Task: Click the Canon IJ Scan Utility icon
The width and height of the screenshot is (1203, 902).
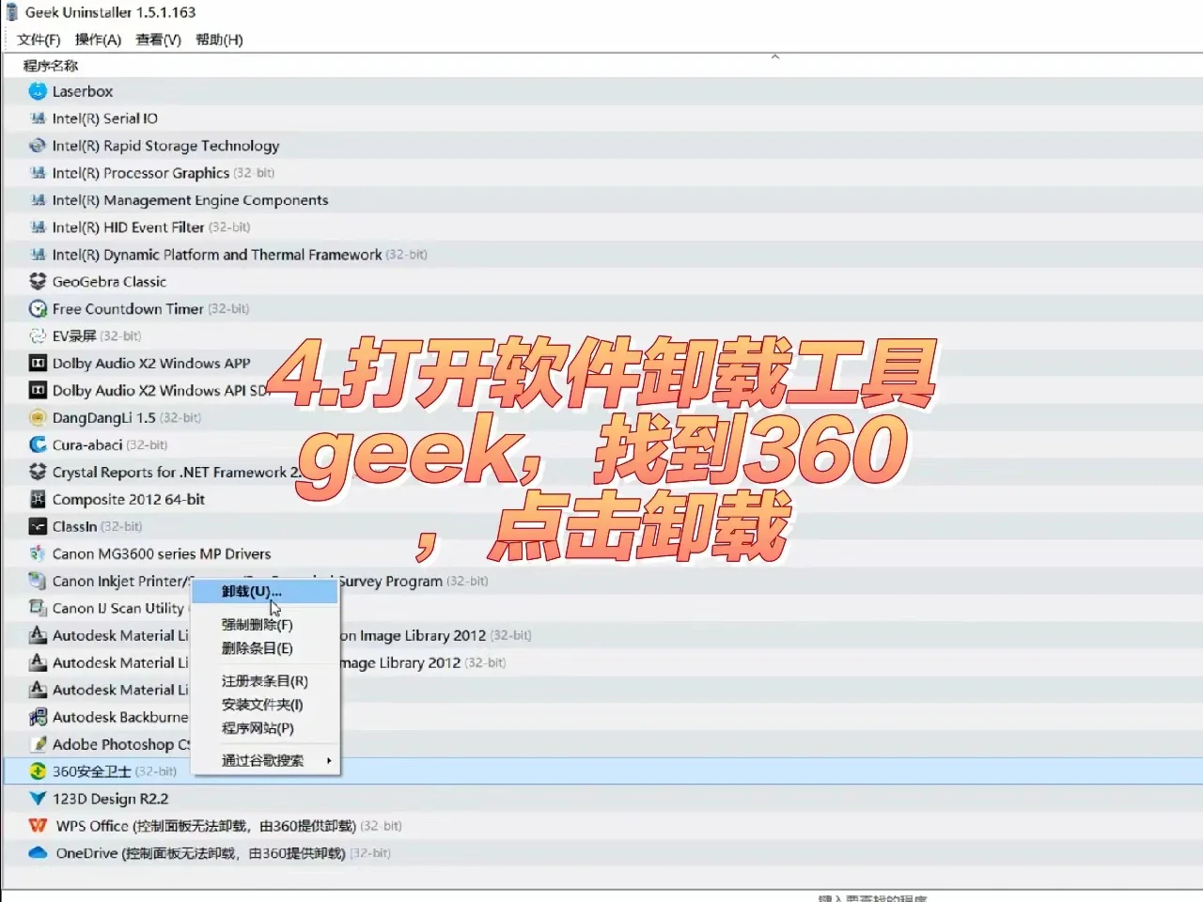Action: (x=38, y=608)
